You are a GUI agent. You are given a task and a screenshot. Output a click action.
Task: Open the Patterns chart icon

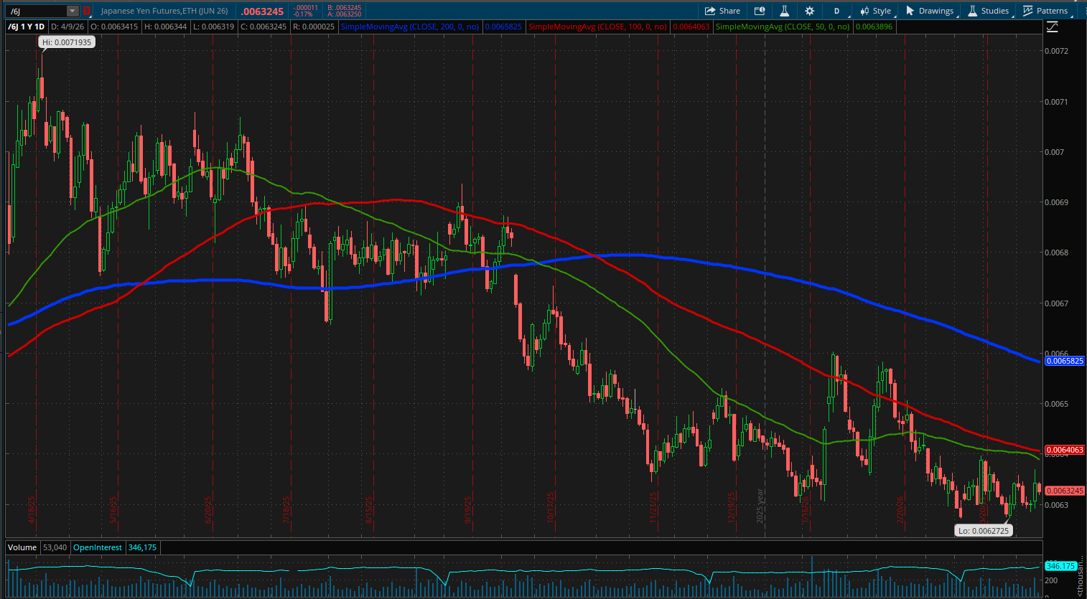pos(1028,11)
